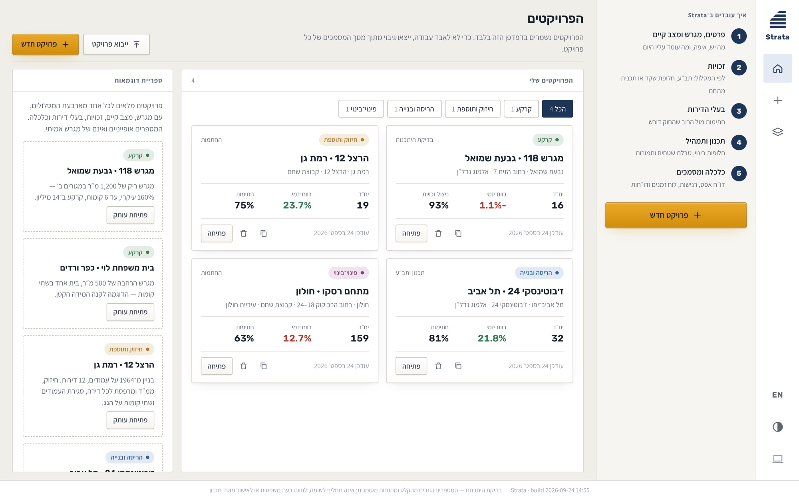Duplicate the מתחם רסקו חולון project
The width and height of the screenshot is (799, 499).
pos(264,366)
